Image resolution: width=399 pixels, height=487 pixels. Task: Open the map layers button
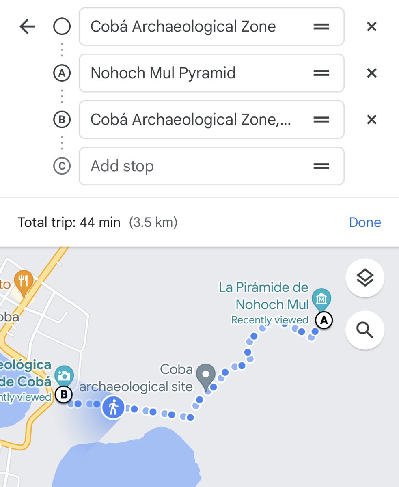(x=364, y=278)
